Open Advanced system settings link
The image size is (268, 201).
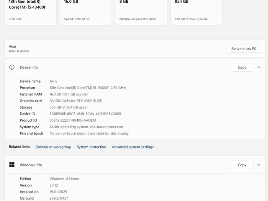(x=132, y=147)
